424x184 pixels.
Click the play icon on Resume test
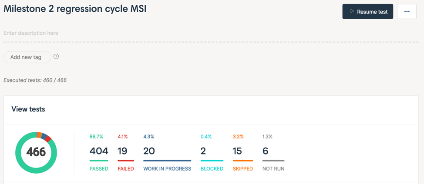coord(352,12)
